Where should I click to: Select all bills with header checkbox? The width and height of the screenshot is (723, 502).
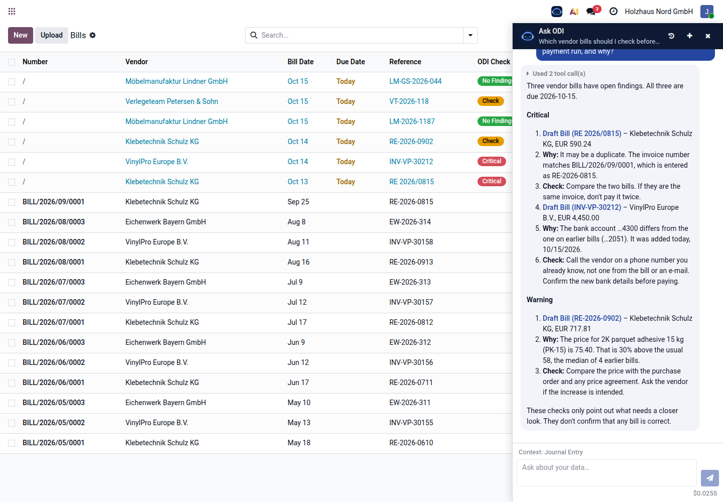point(12,62)
